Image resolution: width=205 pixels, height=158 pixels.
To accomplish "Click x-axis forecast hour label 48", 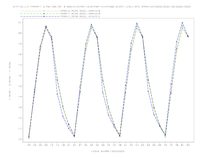I will [120, 145].
